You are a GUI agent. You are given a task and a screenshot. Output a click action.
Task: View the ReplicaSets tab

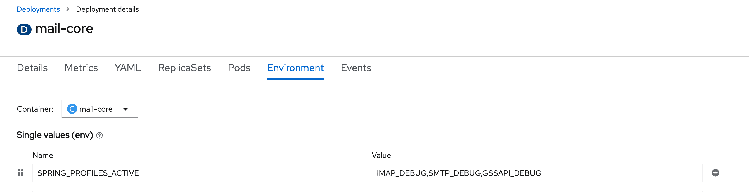pos(184,68)
